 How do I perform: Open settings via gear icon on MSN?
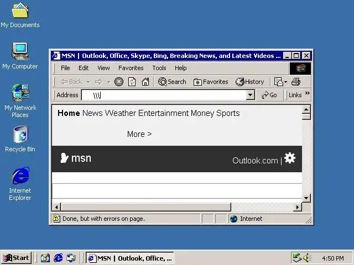coord(290,158)
